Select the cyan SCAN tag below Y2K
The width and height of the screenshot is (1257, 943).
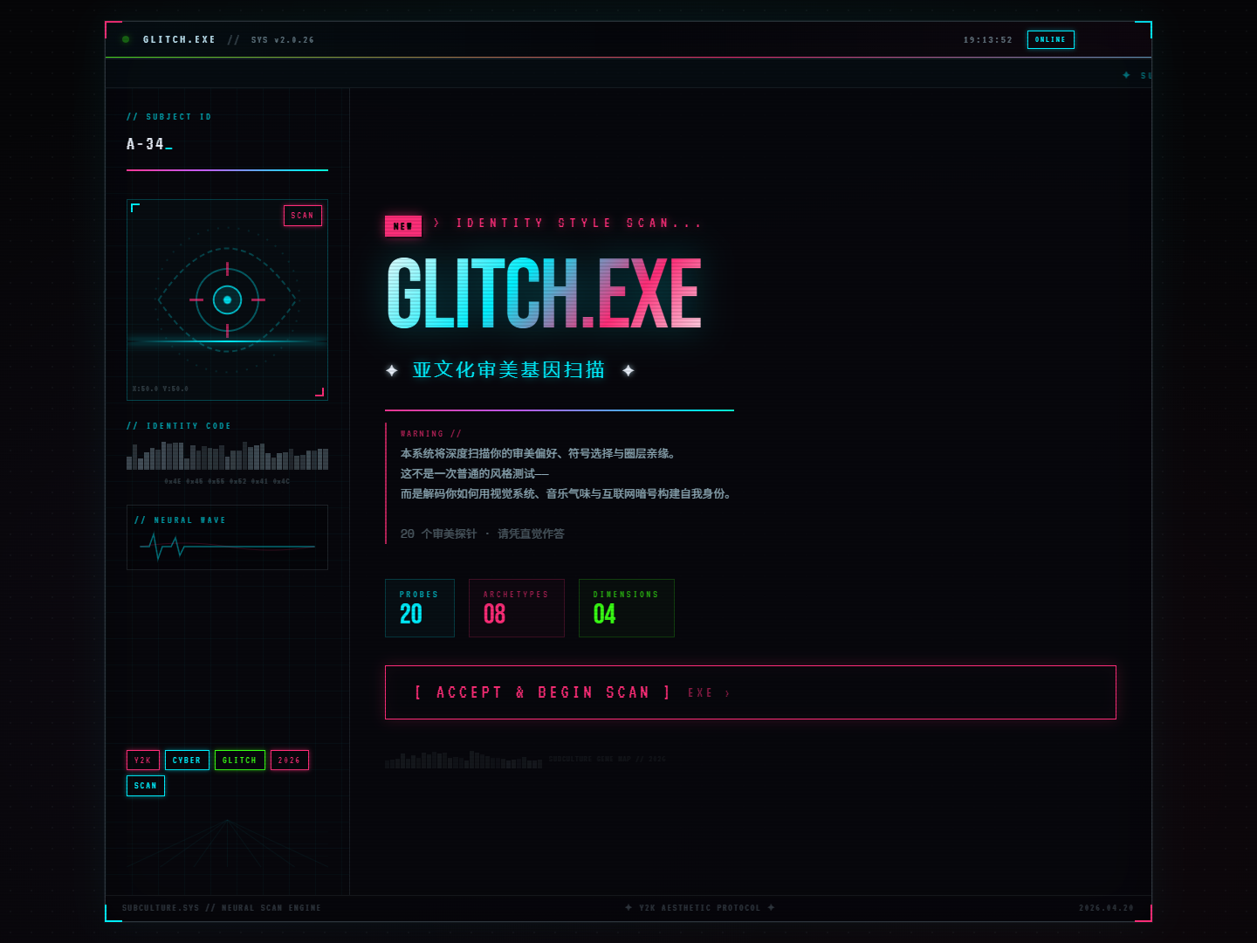pyautogui.click(x=146, y=786)
